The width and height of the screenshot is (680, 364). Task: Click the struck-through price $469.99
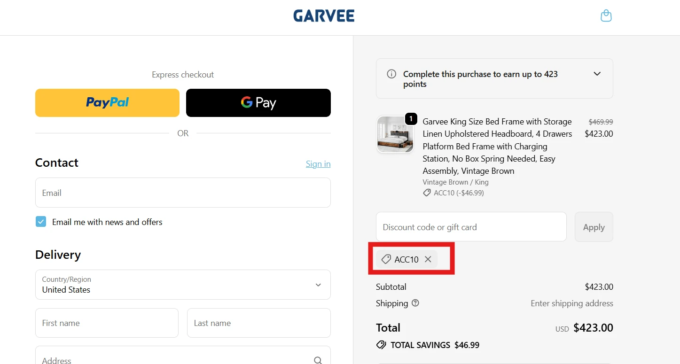point(601,122)
